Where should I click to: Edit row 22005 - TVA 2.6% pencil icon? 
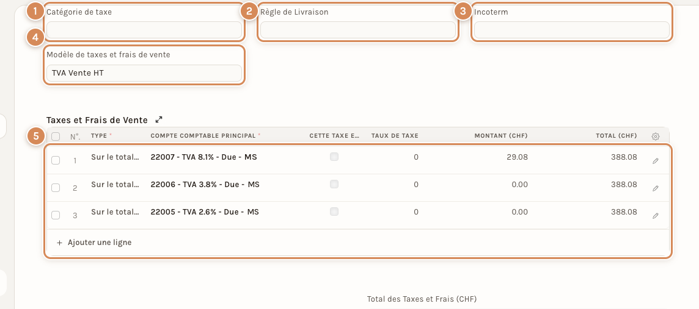point(655,216)
